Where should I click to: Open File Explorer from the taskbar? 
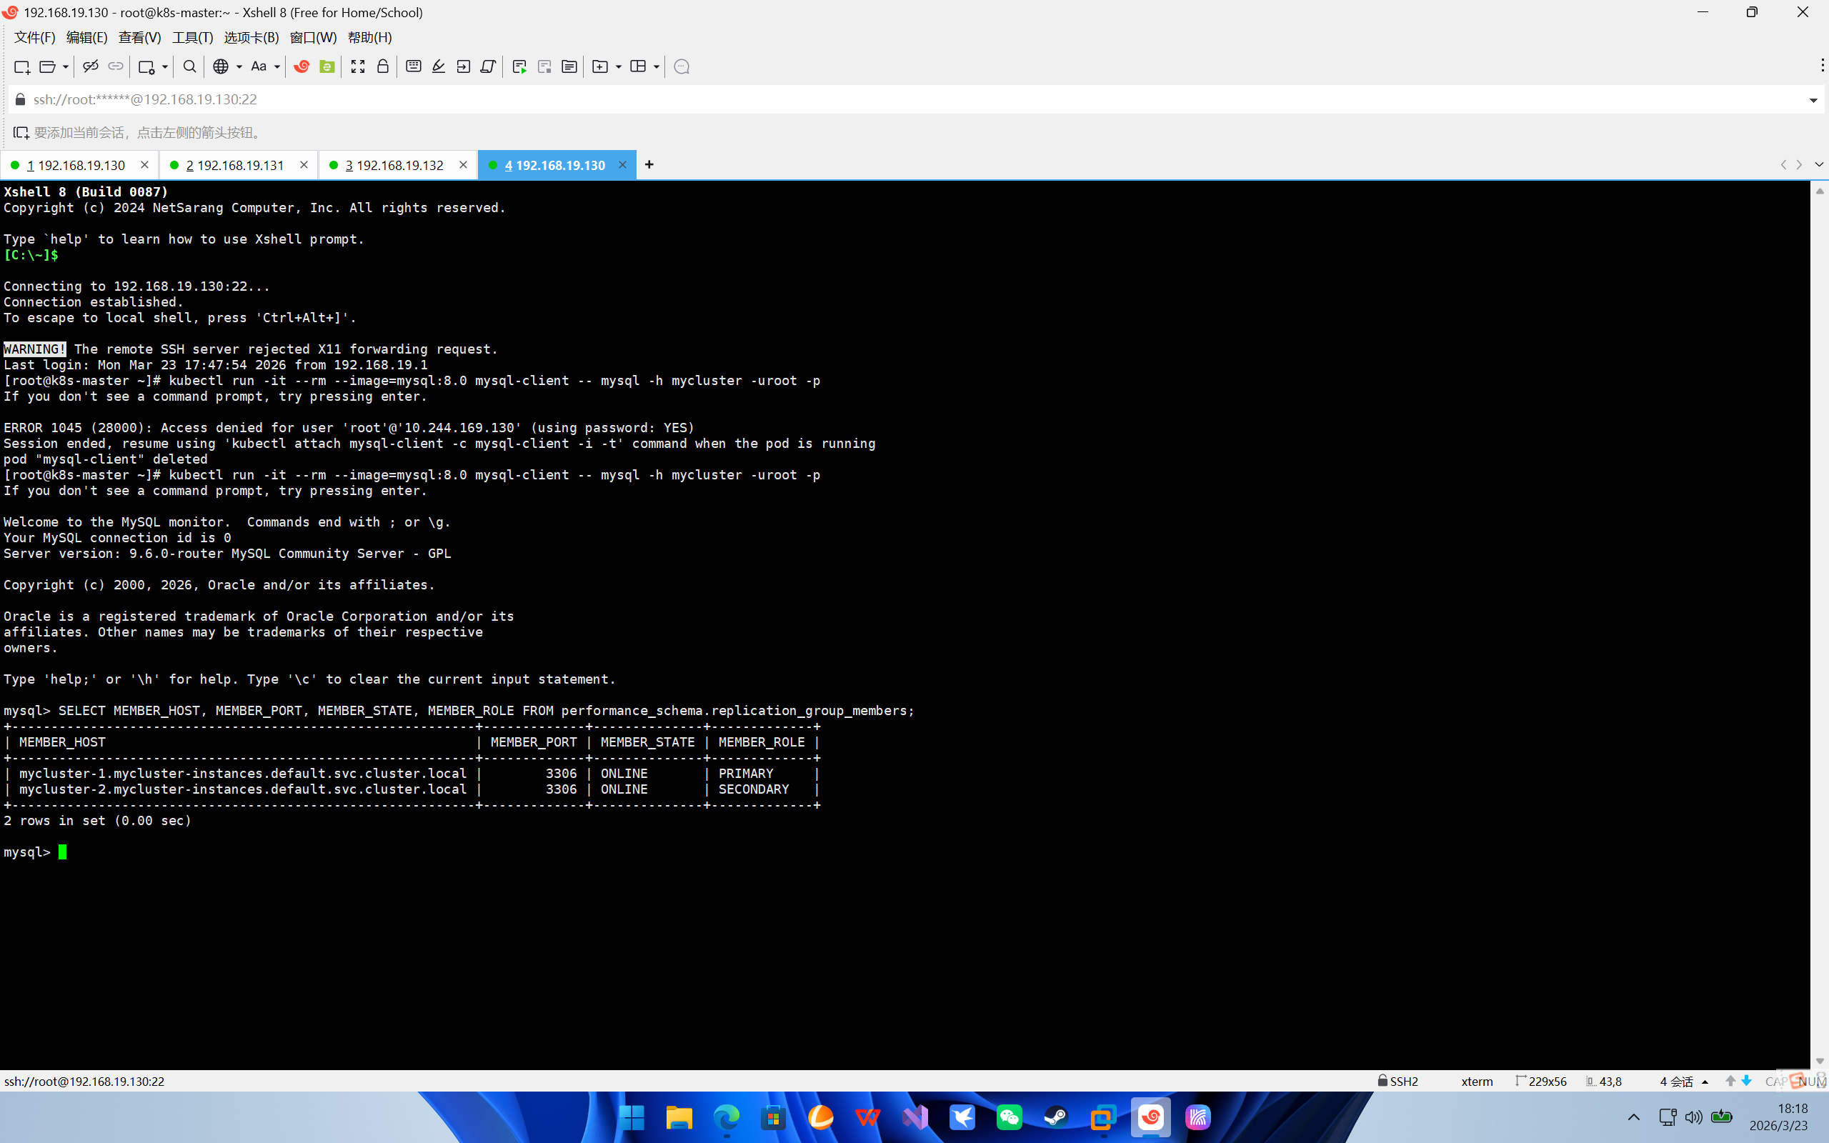(679, 1117)
